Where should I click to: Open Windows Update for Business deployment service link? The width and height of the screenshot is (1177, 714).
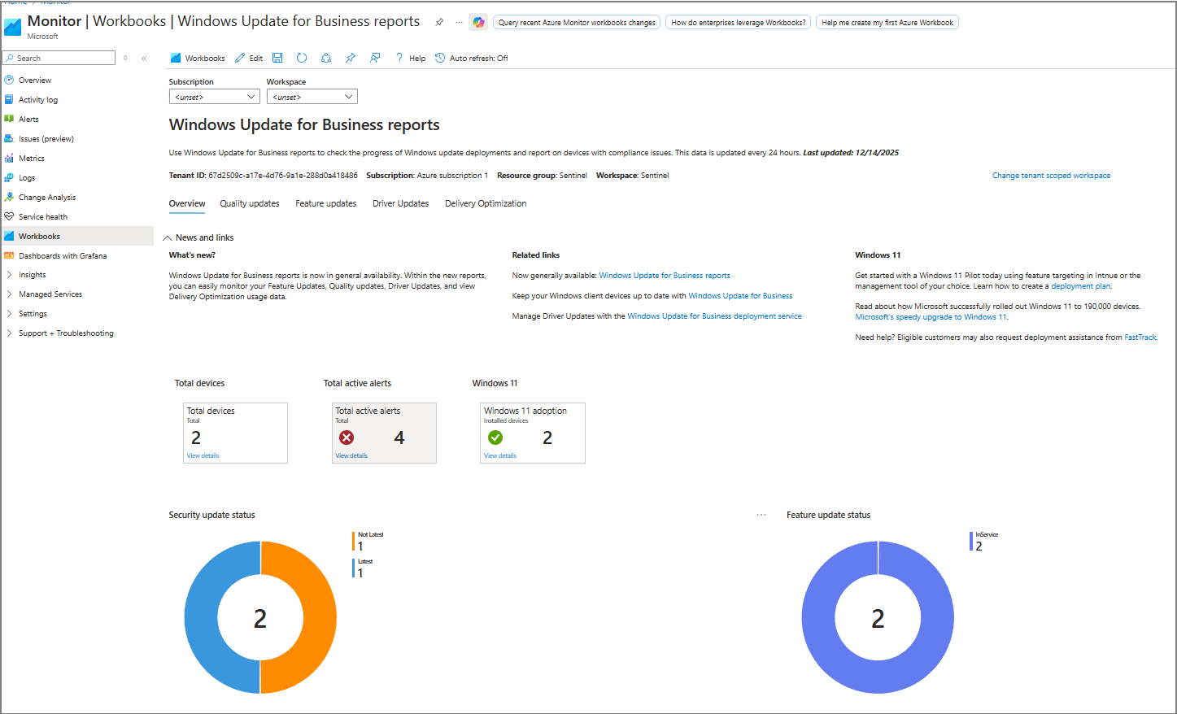714,316
